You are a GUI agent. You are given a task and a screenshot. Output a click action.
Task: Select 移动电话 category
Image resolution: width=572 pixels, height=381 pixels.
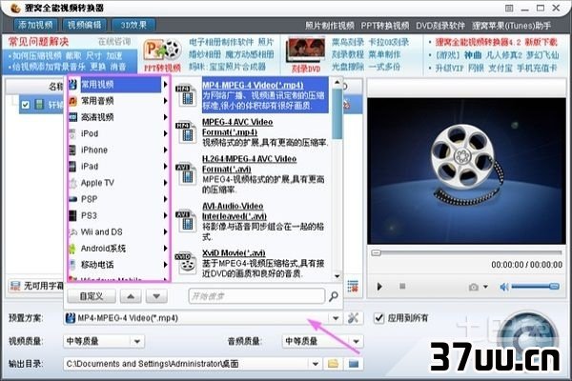114,265
